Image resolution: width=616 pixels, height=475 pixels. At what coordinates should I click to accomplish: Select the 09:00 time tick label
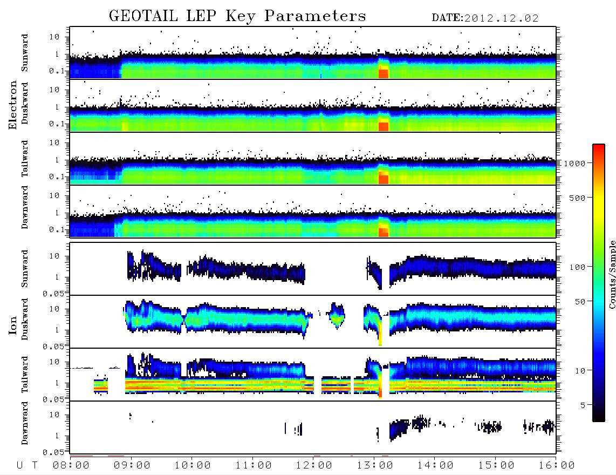pos(132,466)
